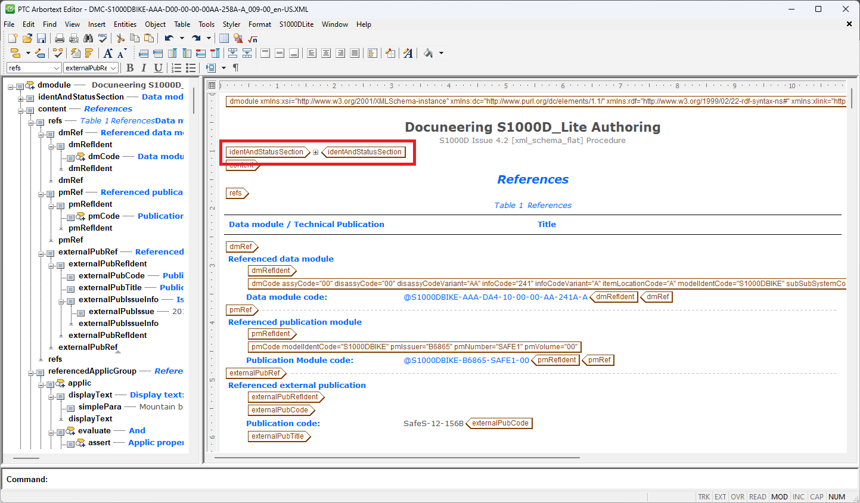The height and width of the screenshot is (503, 860).
Task: Click the square-root Insert Equation icon
Action: (x=253, y=38)
